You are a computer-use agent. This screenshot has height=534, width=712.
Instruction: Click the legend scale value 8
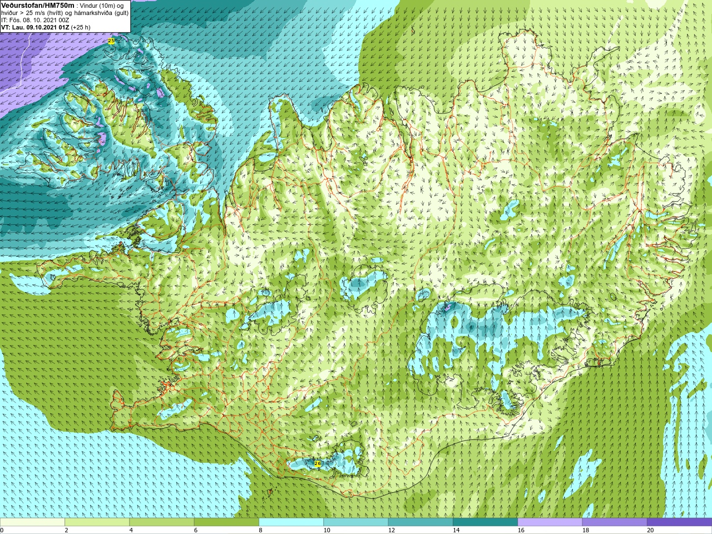point(260,530)
